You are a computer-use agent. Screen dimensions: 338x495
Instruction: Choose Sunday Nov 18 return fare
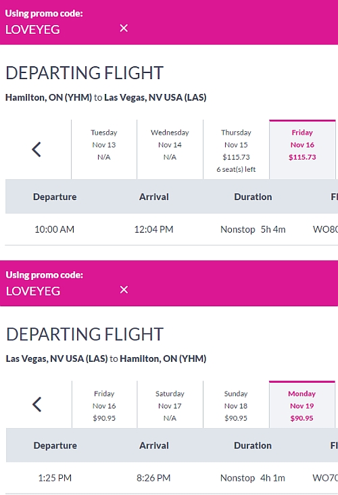(236, 404)
